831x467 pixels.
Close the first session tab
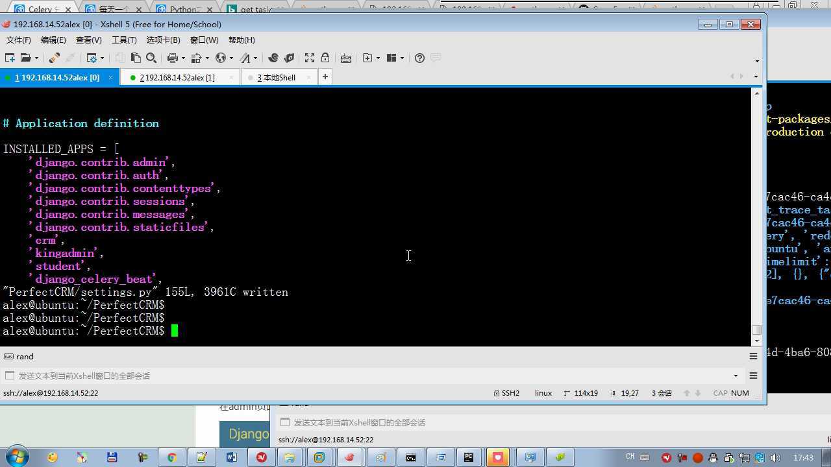pos(110,77)
